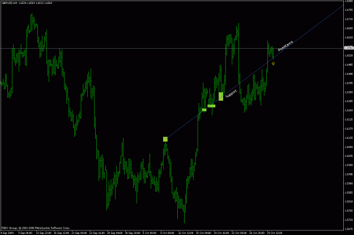Click the 1.5990 price axis label

pos(349,165)
